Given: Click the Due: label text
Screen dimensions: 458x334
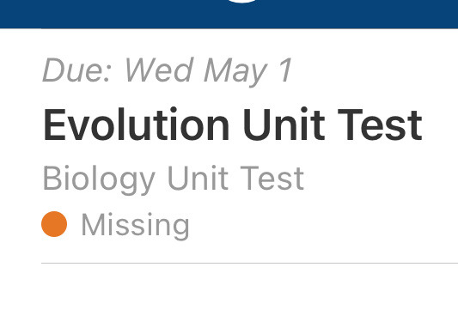Looking at the screenshot, I should (76, 70).
